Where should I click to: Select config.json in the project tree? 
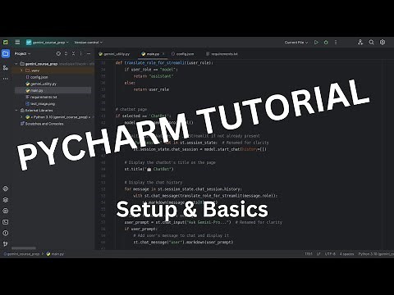point(37,77)
